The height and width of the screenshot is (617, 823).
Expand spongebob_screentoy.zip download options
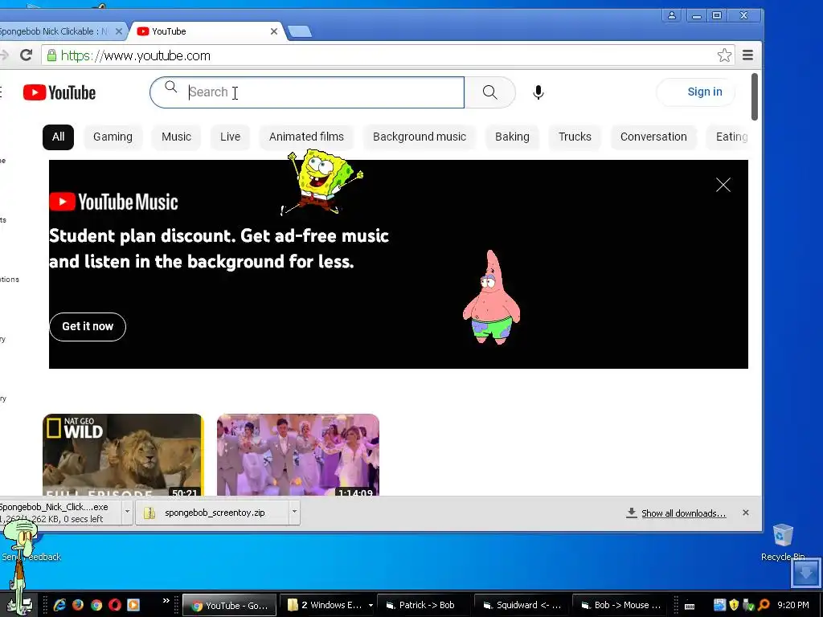(x=294, y=512)
